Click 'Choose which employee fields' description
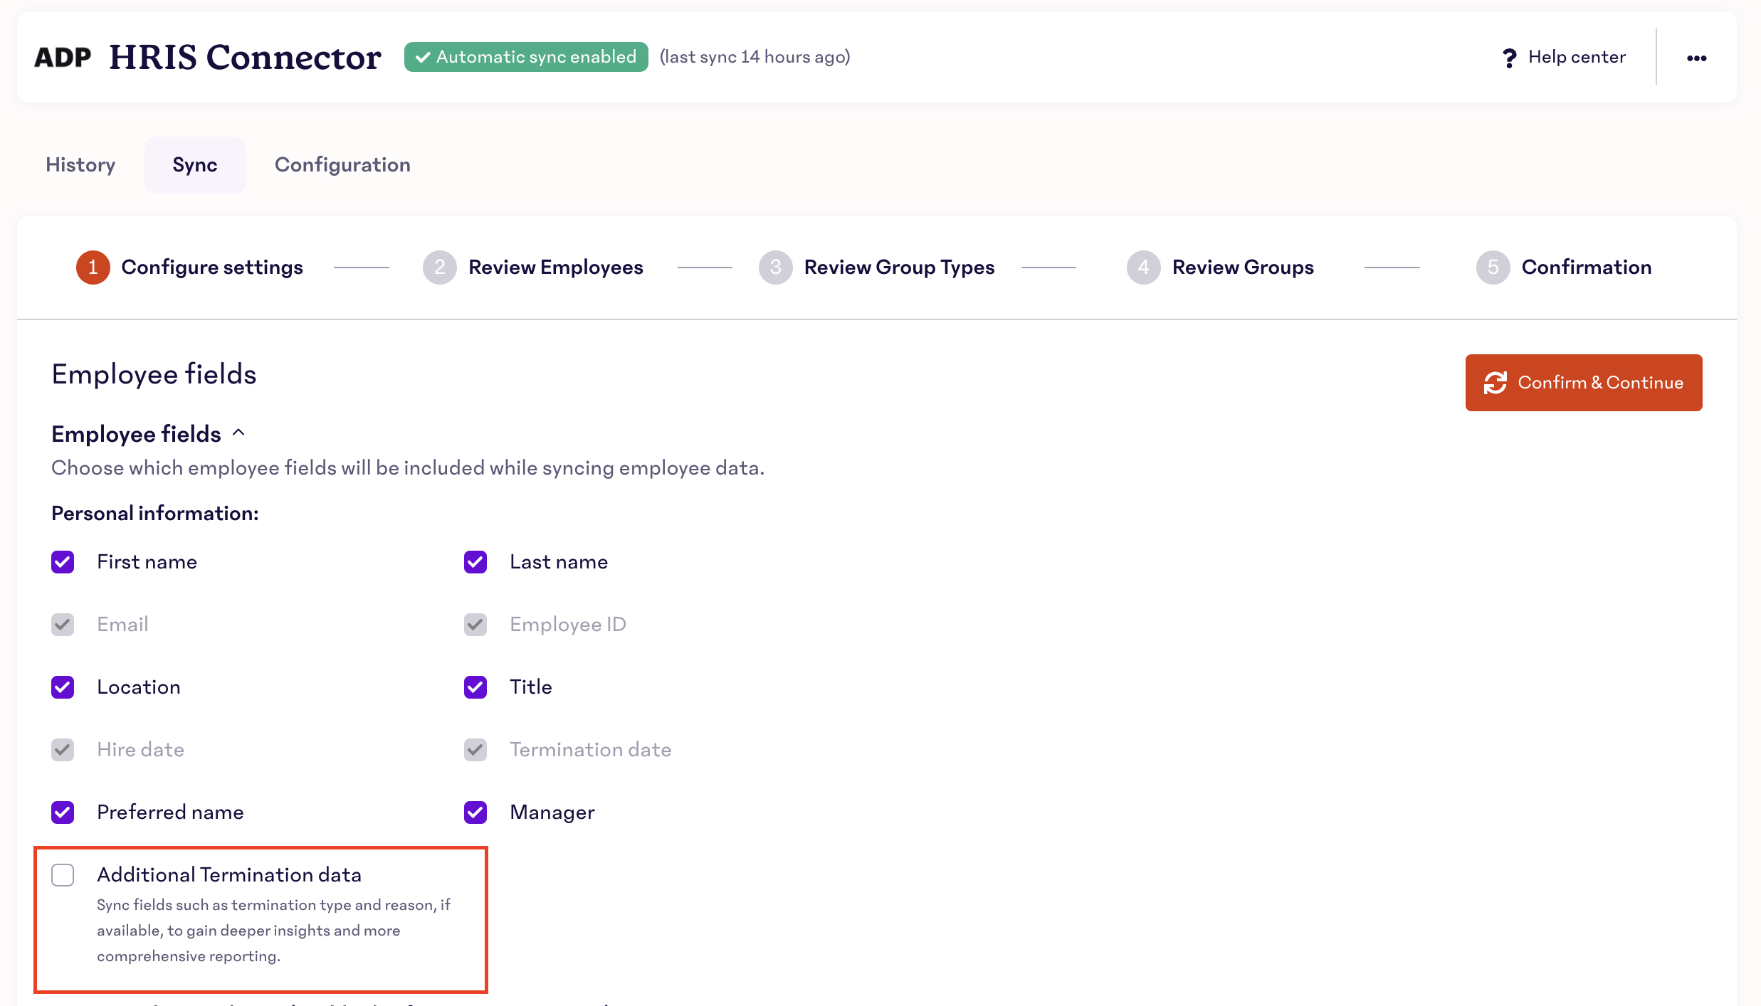 408,468
